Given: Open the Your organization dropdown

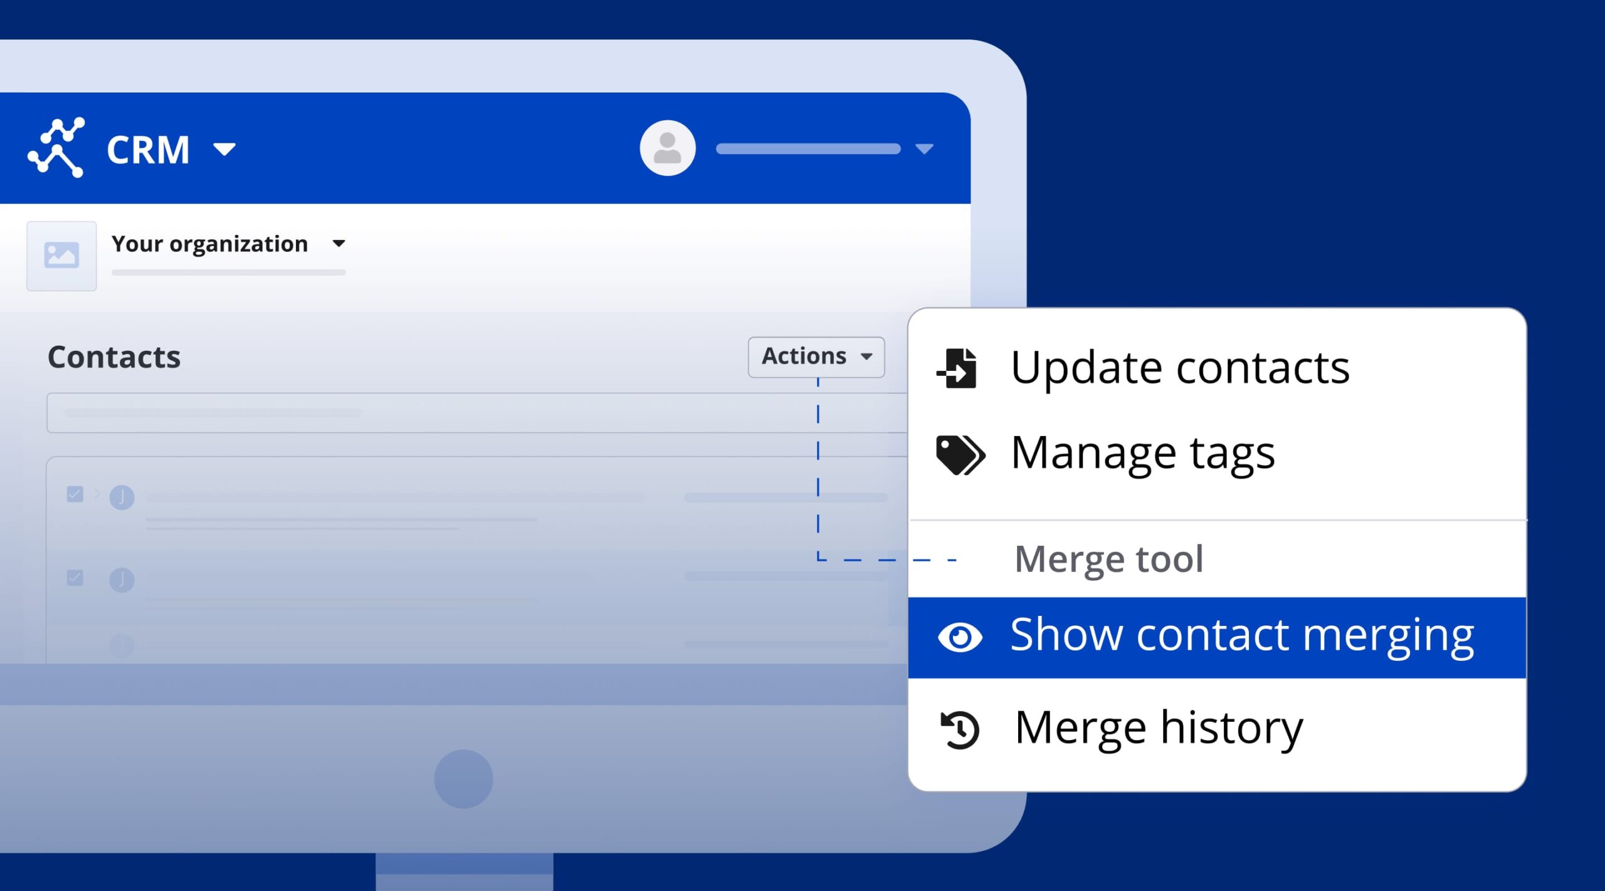Looking at the screenshot, I should tap(339, 244).
